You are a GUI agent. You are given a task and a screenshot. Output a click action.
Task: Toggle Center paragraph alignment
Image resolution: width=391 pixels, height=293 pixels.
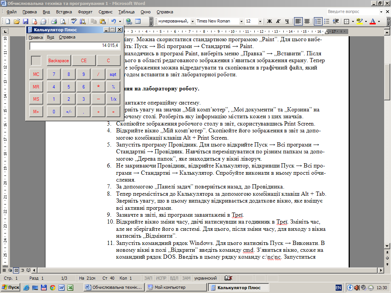(307, 21)
